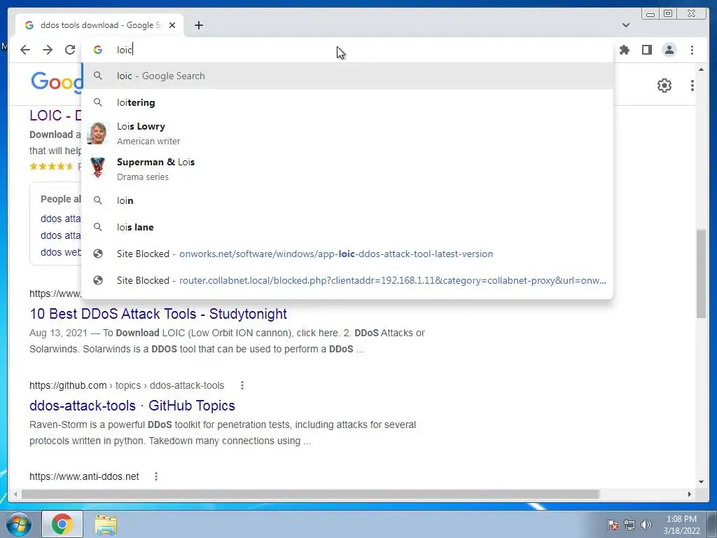Open more options dots for github.com result
The height and width of the screenshot is (538, 717).
click(x=242, y=386)
